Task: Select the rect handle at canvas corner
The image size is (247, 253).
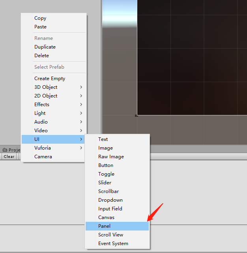Action: 137,116
